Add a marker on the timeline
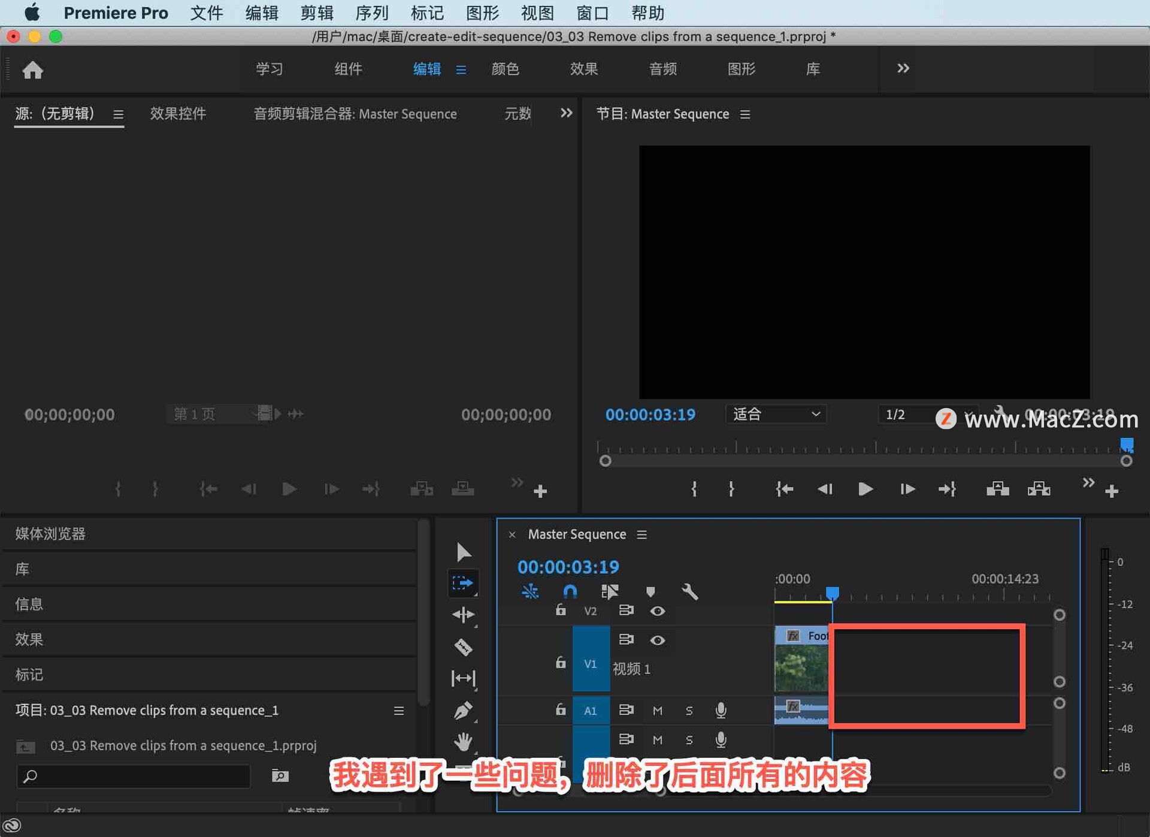This screenshot has width=1150, height=837. [650, 591]
